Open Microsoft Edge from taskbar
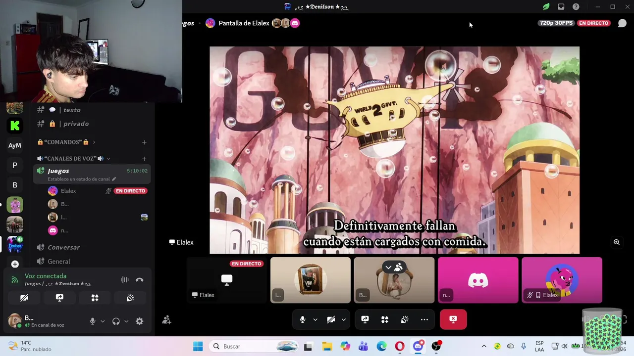The width and height of the screenshot is (634, 356). pos(381,346)
